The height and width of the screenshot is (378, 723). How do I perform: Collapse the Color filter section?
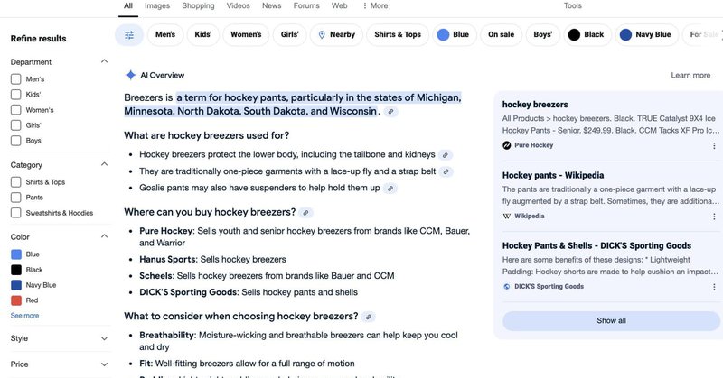(104, 236)
